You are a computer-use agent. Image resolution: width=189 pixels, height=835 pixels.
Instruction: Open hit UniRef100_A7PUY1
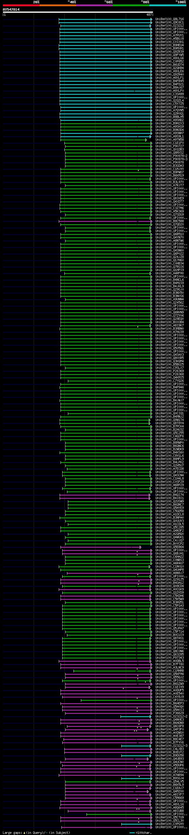click(169, 35)
